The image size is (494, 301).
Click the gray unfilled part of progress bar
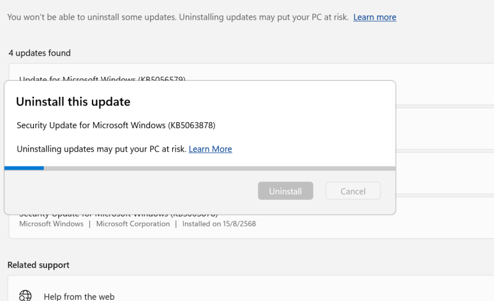pos(220,168)
